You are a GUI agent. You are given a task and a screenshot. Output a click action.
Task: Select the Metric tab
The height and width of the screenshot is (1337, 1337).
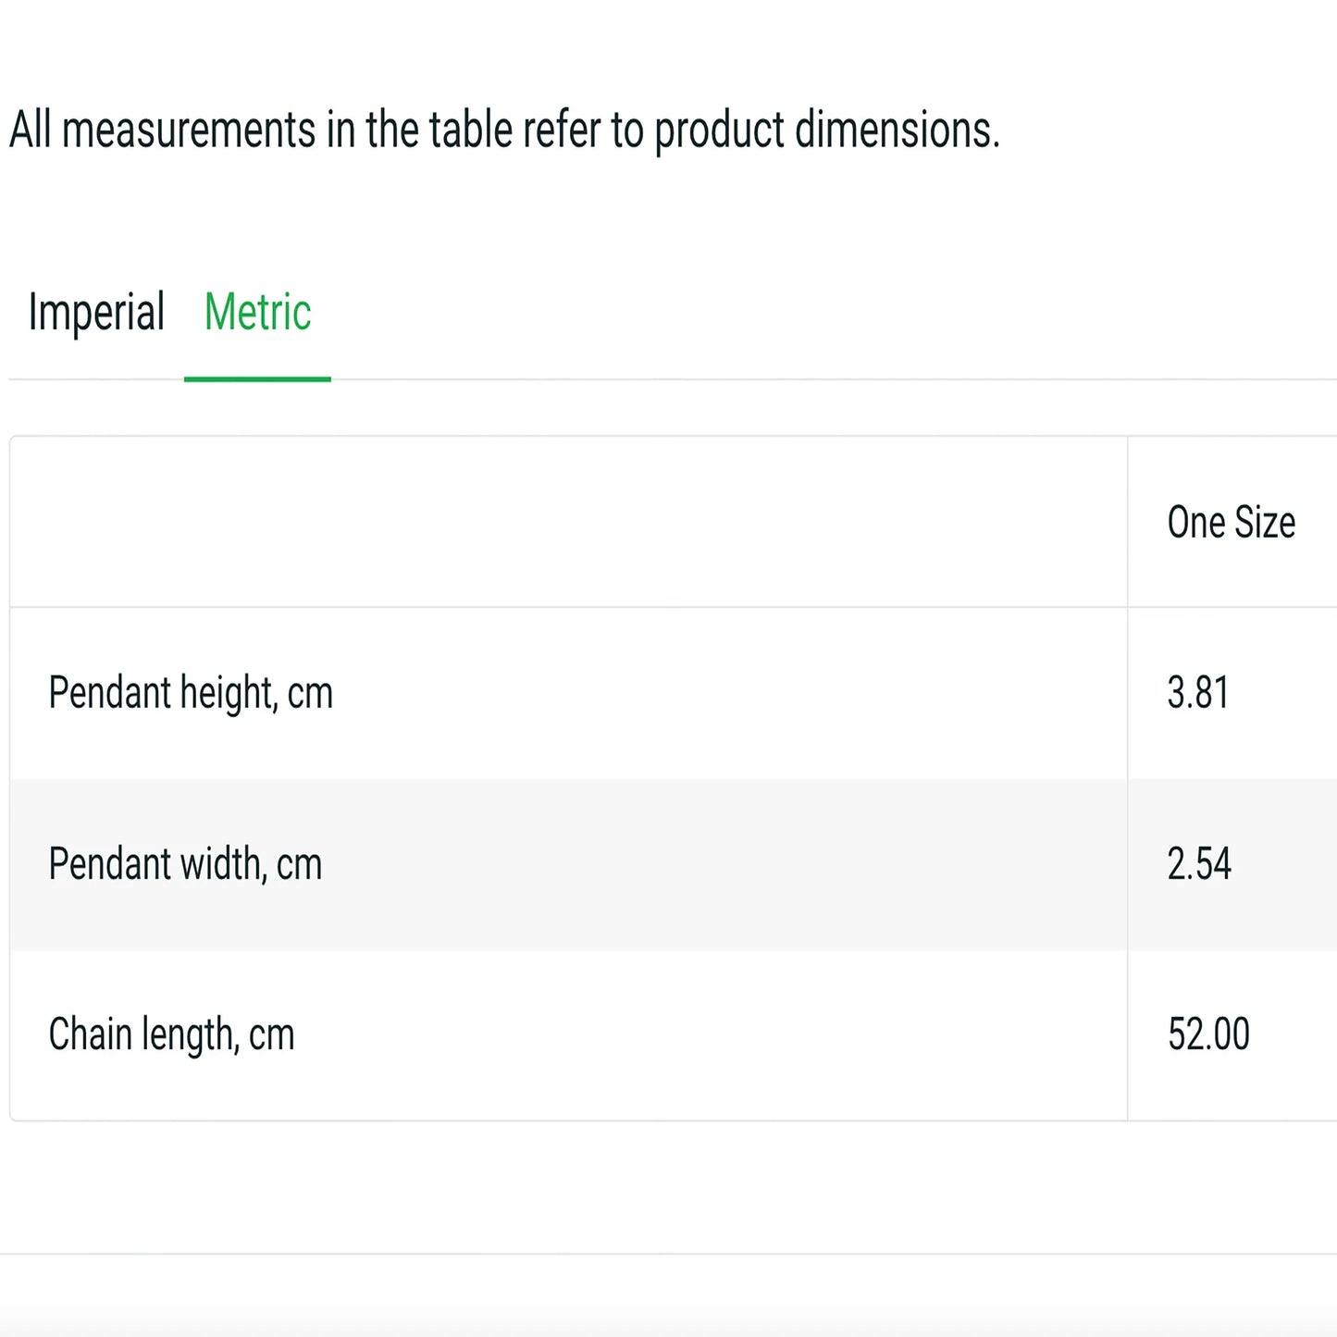coord(257,313)
